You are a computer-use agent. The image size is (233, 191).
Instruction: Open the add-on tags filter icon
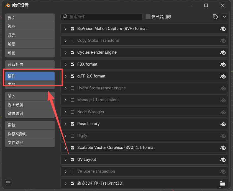tap(216, 17)
